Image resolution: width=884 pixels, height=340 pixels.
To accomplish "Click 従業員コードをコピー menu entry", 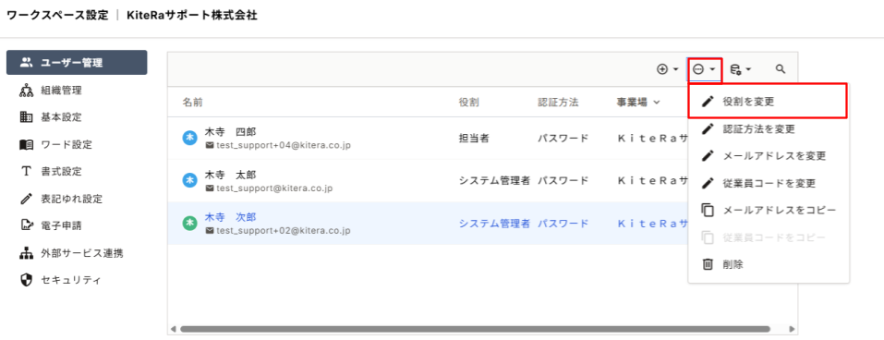I will (x=769, y=237).
